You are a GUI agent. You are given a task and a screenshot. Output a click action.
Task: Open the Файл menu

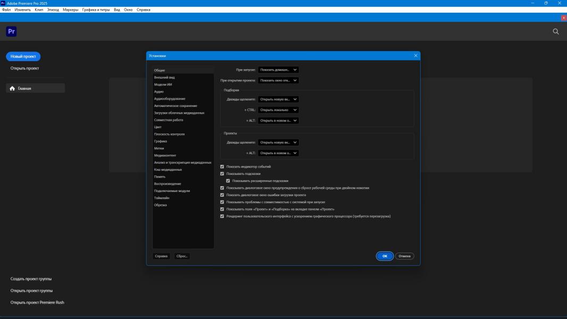(6, 10)
